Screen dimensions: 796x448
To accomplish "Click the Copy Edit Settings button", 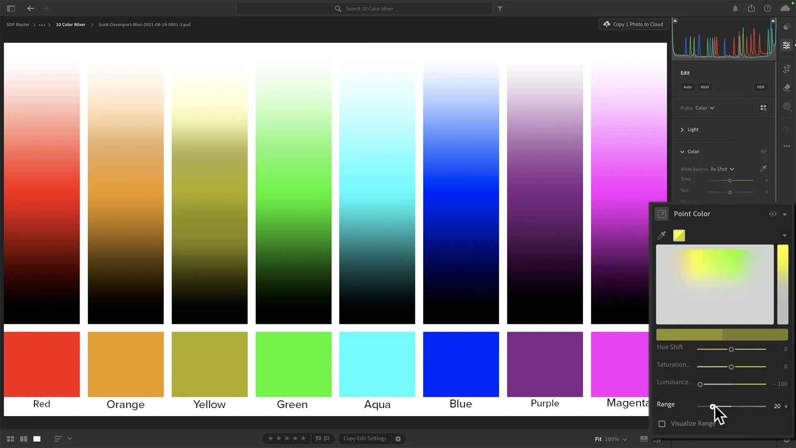I will point(364,438).
